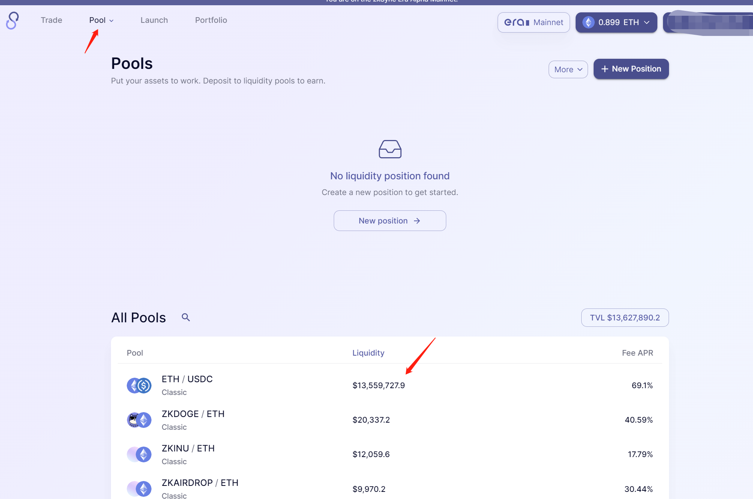Click the New position arrow button
Screen dimensions: 753x499
[390, 220]
